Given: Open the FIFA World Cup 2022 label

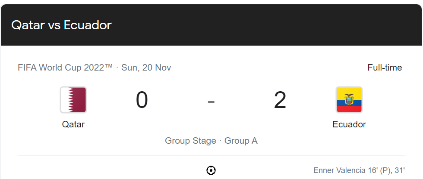Looking at the screenshot, I should click(x=65, y=68).
